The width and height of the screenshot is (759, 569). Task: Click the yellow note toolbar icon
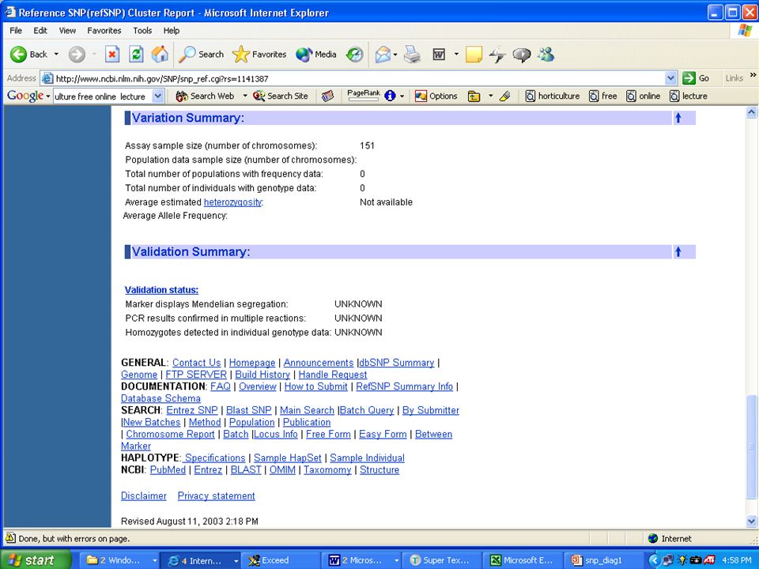474,55
